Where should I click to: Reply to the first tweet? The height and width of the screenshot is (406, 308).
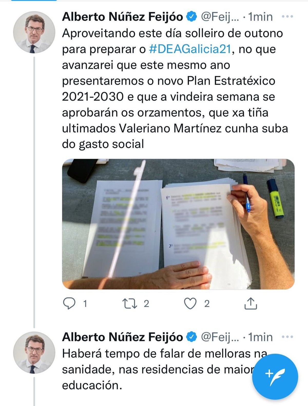[69, 304]
